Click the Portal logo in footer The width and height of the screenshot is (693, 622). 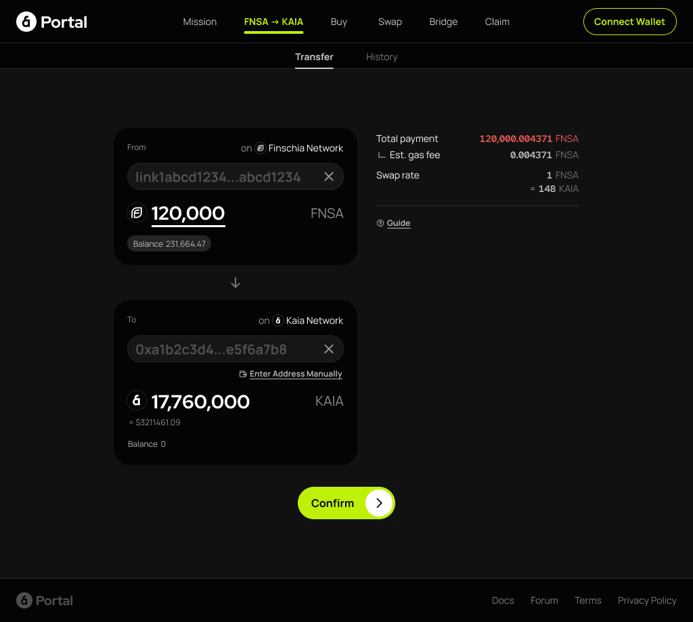click(45, 600)
